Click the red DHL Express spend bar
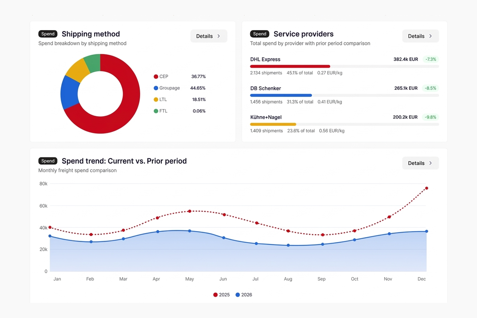477x318 pixels. [290, 66]
